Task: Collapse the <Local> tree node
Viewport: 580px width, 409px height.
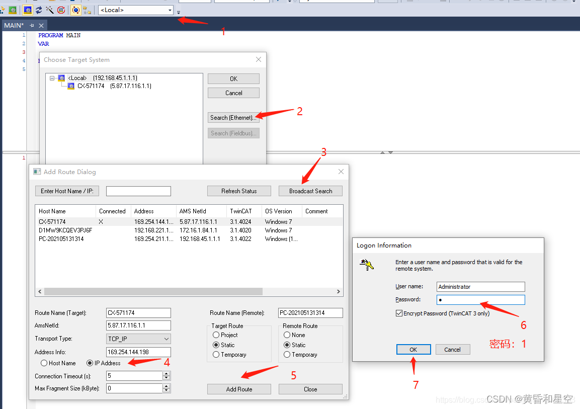Action: click(x=52, y=78)
